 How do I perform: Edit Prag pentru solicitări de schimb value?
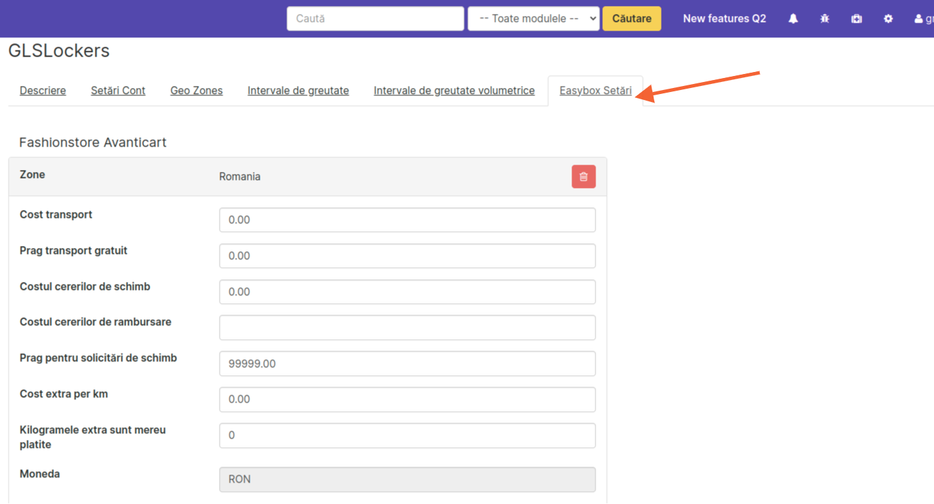[x=407, y=364]
